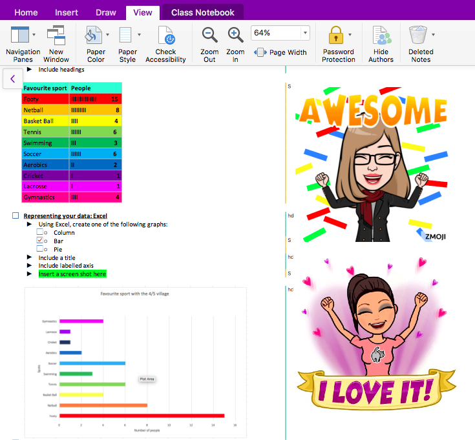This screenshot has width=475, height=440.
Task: Tick the Pie checkbox
Action: [39, 248]
